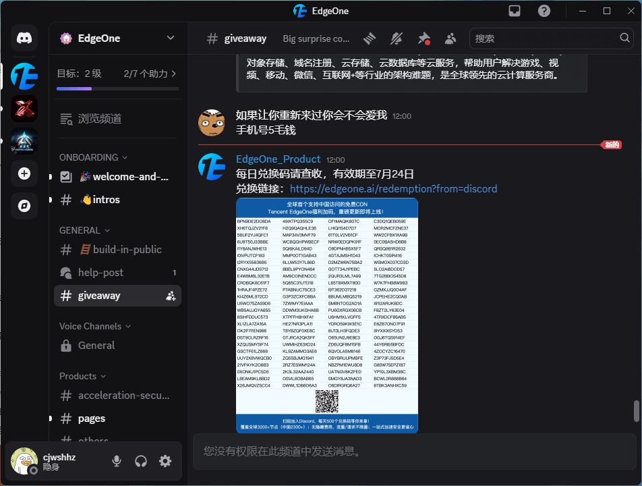The image size is (642, 486).
Task: Open the help-post forum channel
Action: click(x=117, y=273)
